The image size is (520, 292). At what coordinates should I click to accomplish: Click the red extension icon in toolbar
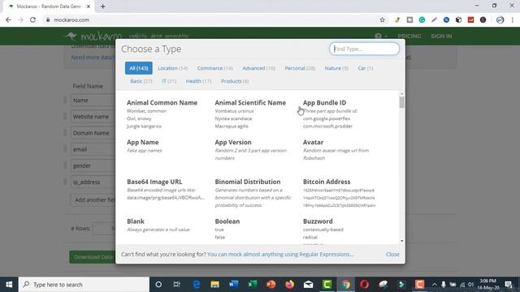[470, 19]
